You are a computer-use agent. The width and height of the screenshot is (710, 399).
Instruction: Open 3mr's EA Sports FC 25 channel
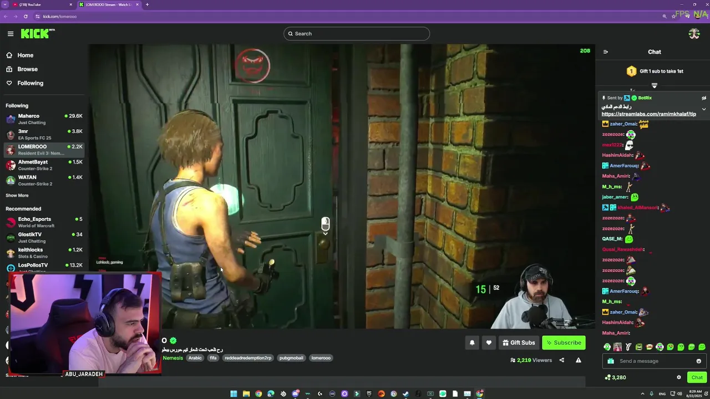click(x=44, y=135)
